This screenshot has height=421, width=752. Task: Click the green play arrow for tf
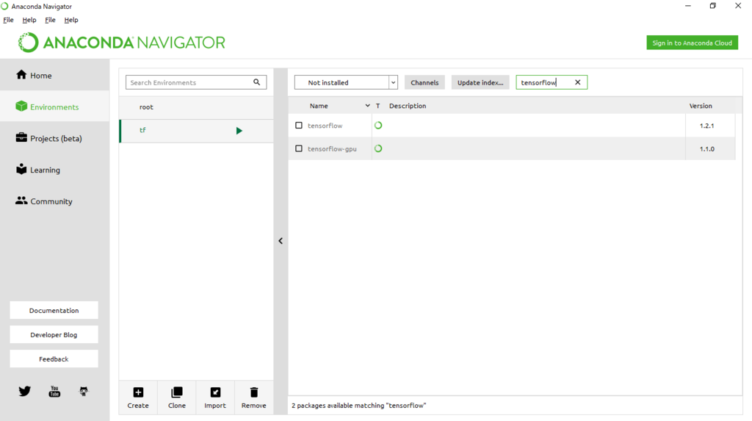[x=239, y=131]
